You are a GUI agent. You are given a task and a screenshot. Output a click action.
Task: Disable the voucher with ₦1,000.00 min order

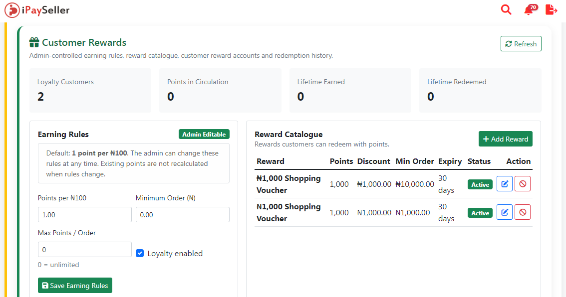pyautogui.click(x=522, y=212)
